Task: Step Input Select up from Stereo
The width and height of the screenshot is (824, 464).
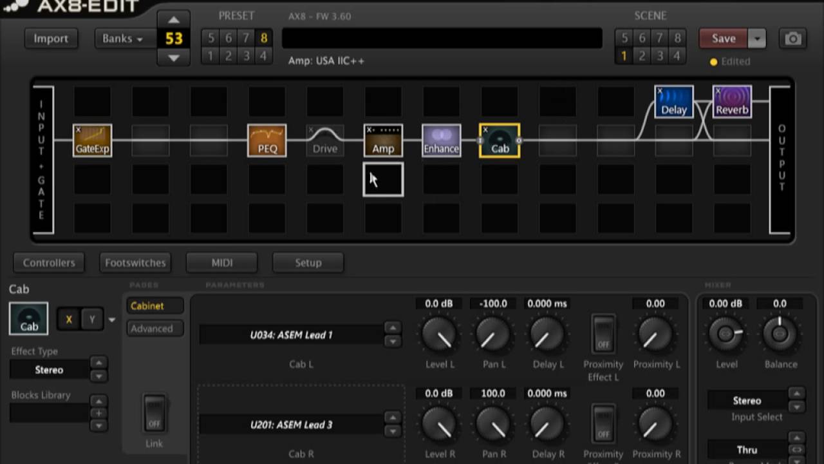Action: (x=796, y=394)
